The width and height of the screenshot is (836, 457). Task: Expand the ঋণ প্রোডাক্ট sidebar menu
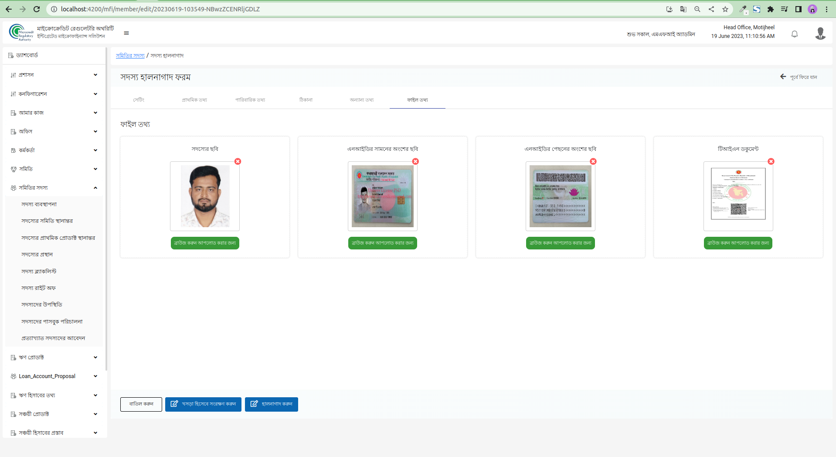(x=54, y=357)
